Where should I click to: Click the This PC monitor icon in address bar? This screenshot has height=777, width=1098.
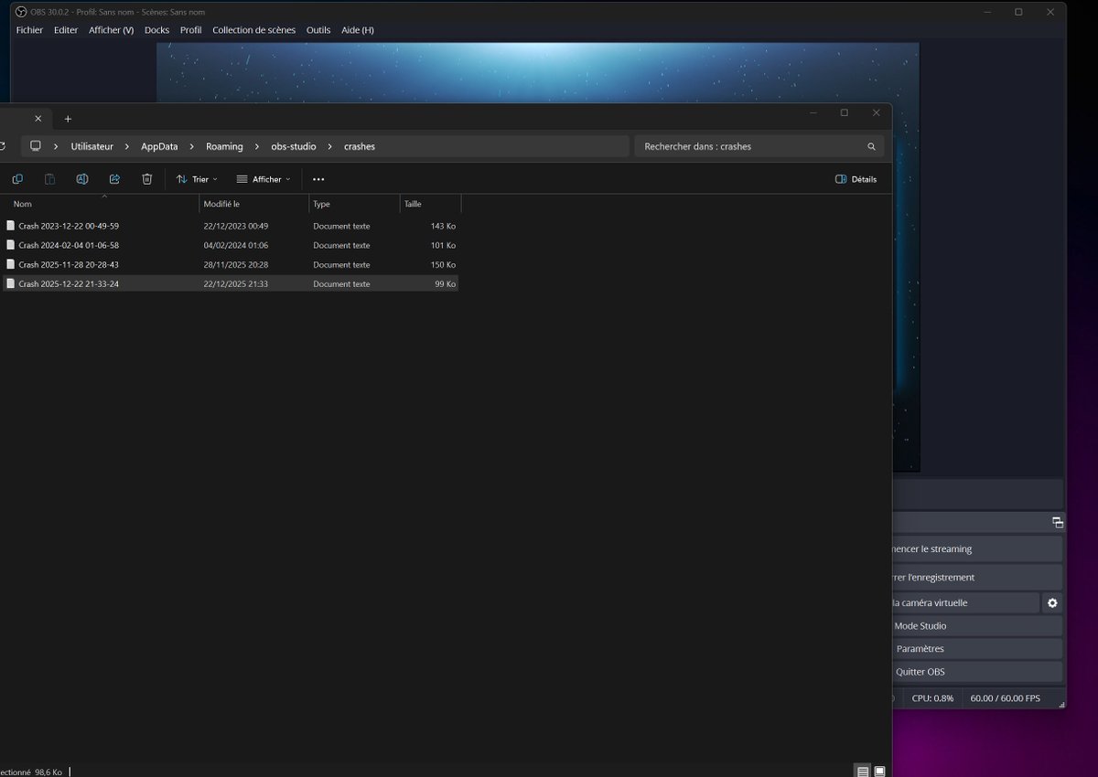36,146
